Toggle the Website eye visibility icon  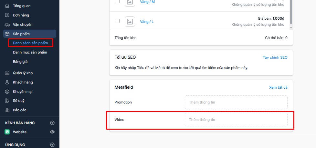click(52, 132)
